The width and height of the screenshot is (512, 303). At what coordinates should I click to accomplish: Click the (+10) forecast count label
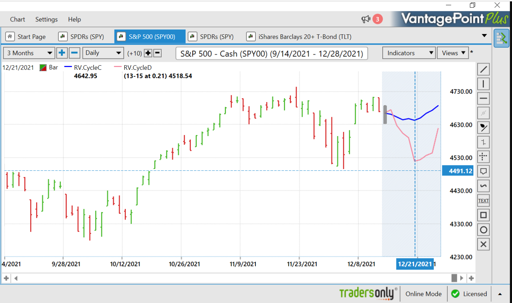(135, 53)
